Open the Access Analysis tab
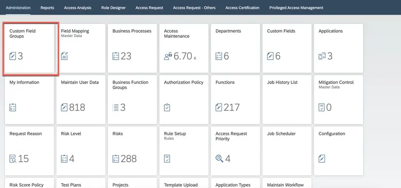Viewport: 401px width, 188px height. [x=78, y=8]
